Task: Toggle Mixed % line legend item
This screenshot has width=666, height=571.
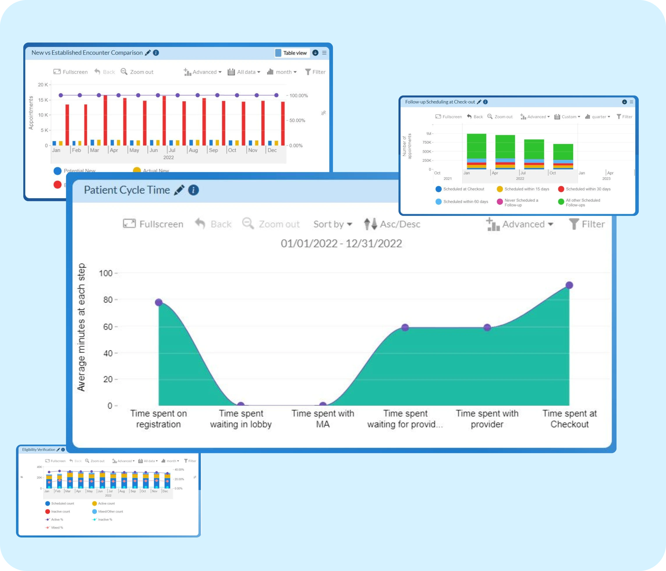Action: pos(54,528)
